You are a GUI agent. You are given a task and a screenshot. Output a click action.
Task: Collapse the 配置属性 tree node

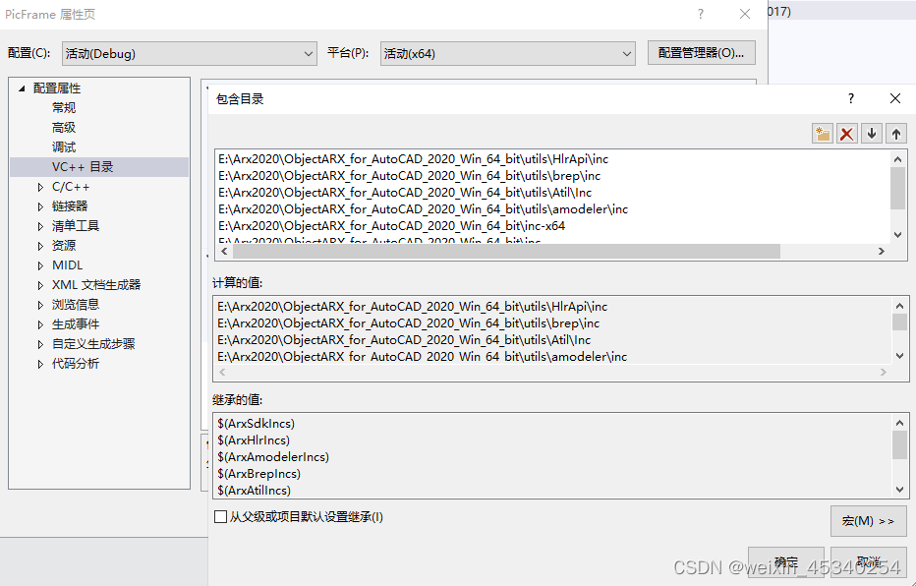coord(22,88)
